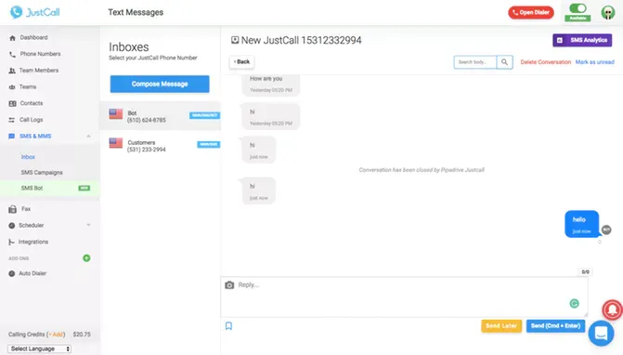Click the Reply text area
623x355 pixels.
coord(404,296)
